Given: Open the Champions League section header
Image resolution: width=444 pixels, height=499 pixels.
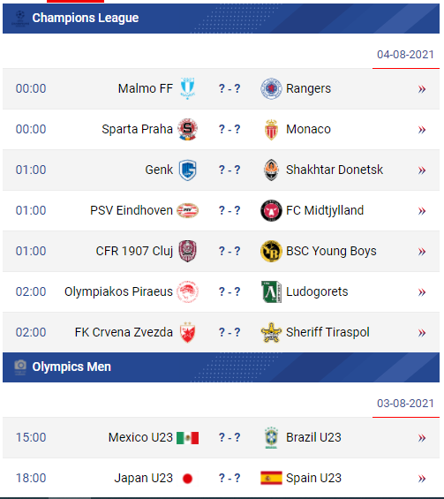Looking at the screenshot, I should pos(221,19).
